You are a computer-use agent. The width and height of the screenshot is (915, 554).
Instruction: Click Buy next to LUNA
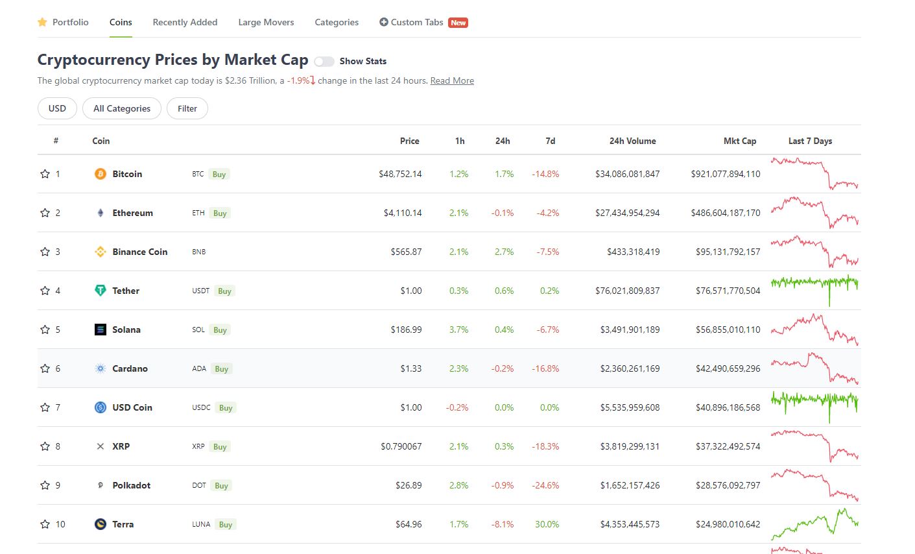226,524
